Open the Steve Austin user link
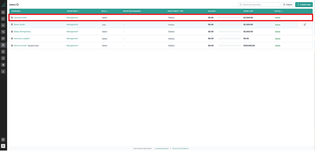 (x=19, y=25)
